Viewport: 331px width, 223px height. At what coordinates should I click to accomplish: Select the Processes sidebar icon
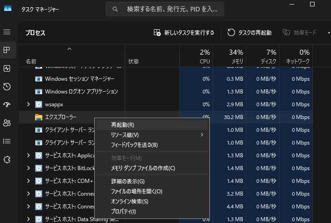tap(7, 50)
